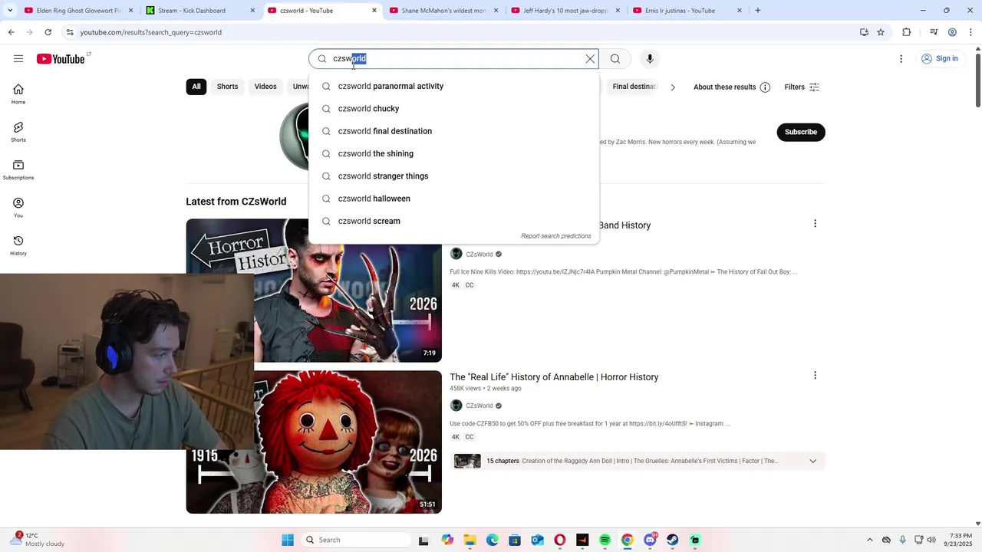Open Opera browser from the taskbar
This screenshot has height=552, width=982.
coord(560,540)
